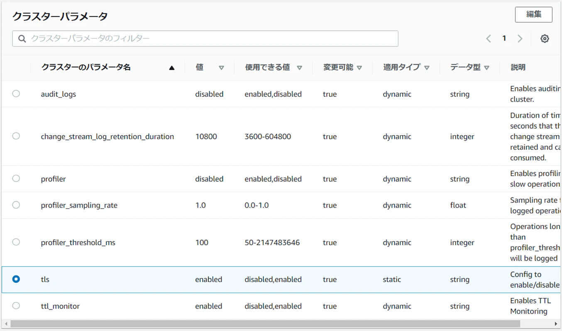The height and width of the screenshot is (331, 562).
Task: Click scrollbar left arrow
Action: (x=6, y=324)
